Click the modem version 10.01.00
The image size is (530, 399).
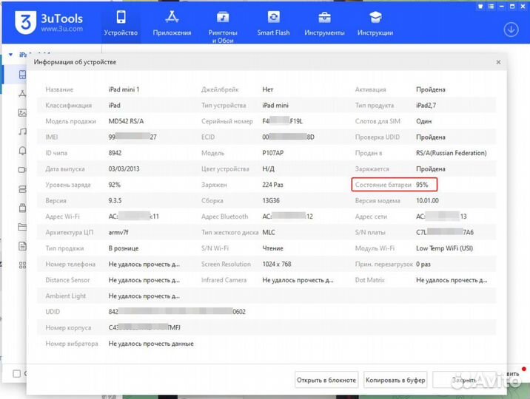point(427,201)
